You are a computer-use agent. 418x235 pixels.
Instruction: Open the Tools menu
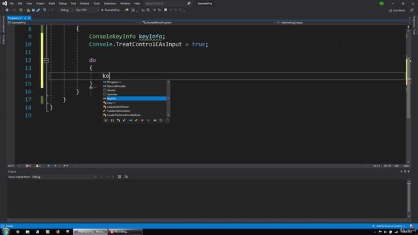pos(97,3)
